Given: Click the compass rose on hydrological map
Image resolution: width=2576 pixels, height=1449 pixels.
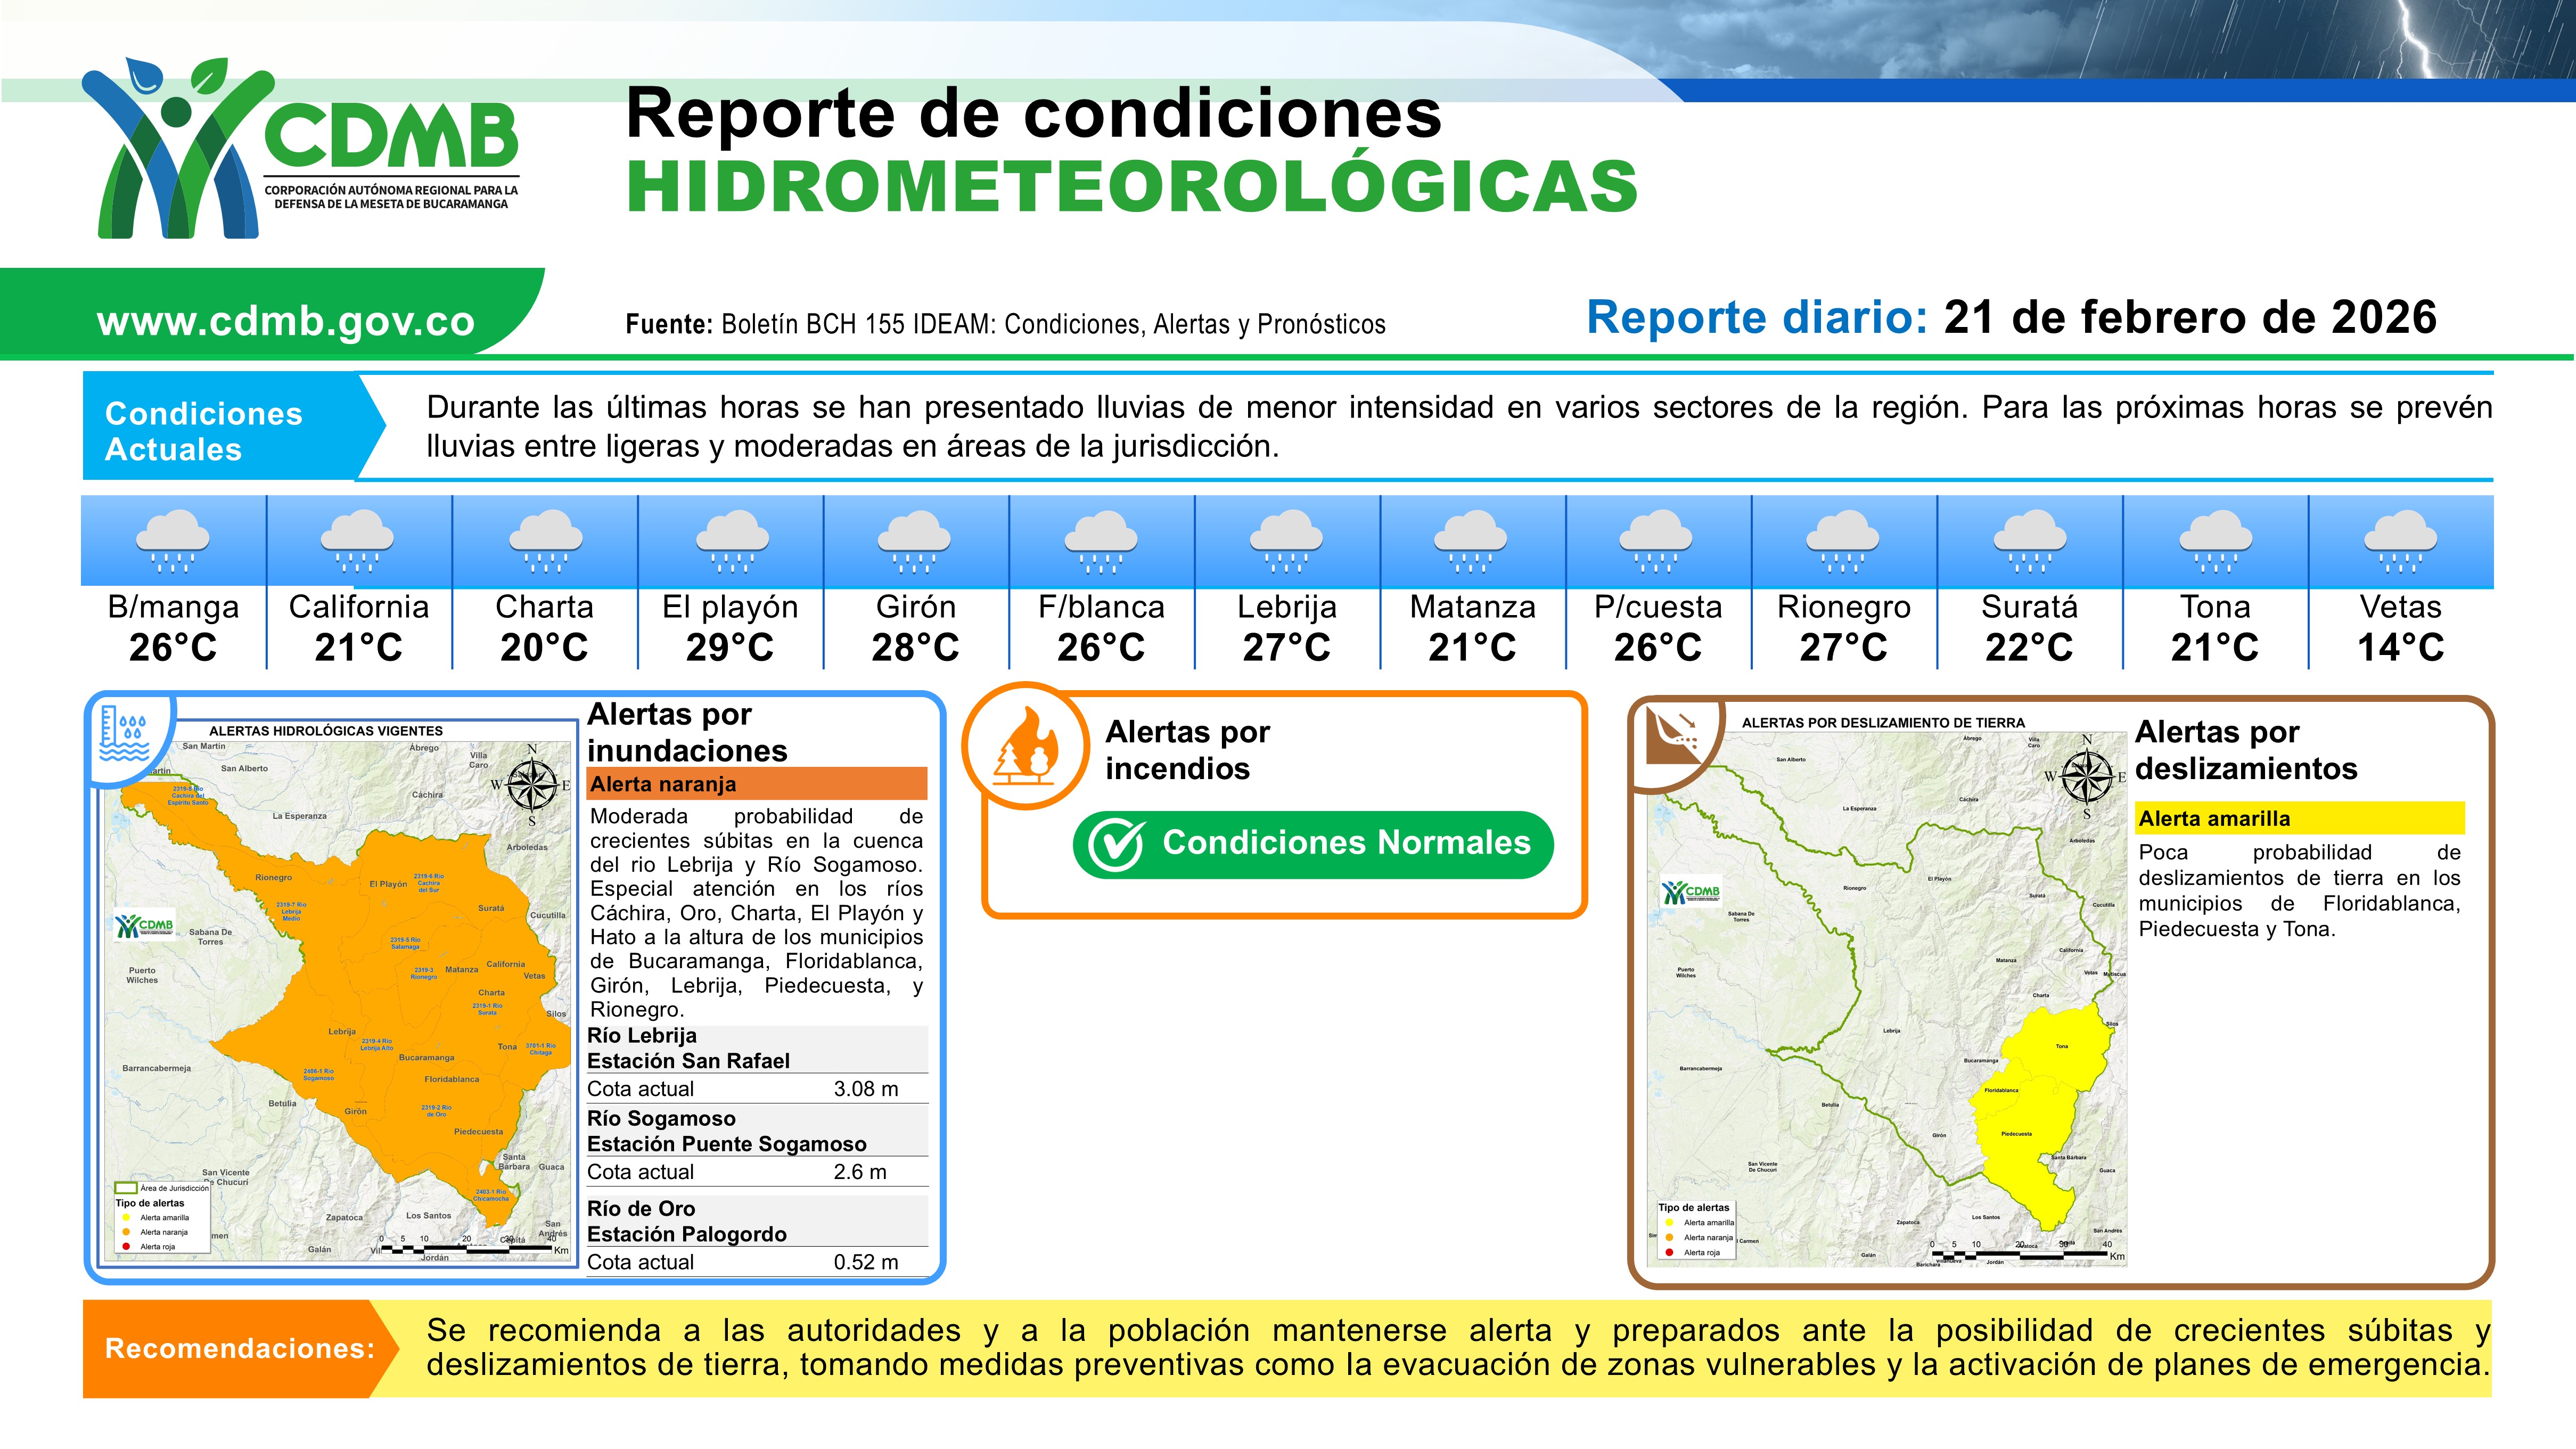Looking at the screenshot, I should (x=531, y=784).
